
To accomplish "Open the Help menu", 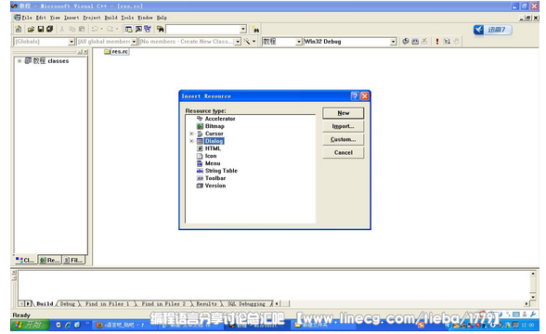I will click(x=162, y=18).
